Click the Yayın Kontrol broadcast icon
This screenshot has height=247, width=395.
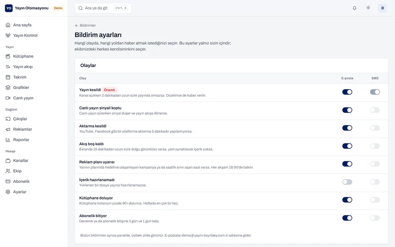pyautogui.click(x=8, y=35)
